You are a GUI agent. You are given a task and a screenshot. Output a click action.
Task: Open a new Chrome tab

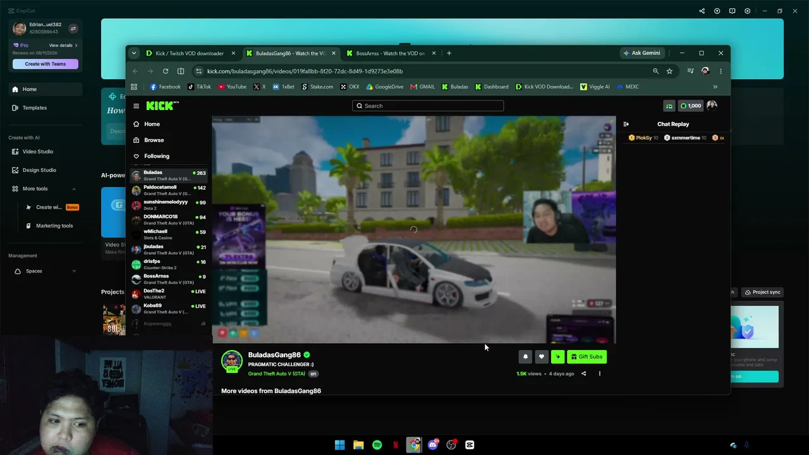[449, 53]
